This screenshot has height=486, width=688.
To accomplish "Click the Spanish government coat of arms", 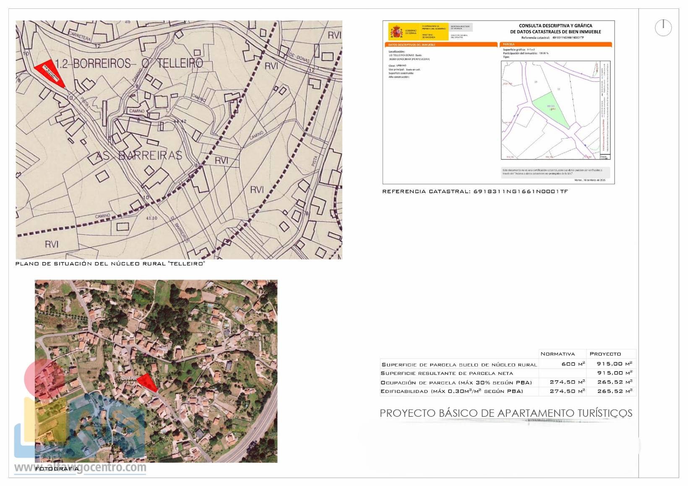I will 396,31.
